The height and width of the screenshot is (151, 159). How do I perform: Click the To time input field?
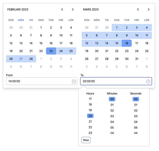116,81
